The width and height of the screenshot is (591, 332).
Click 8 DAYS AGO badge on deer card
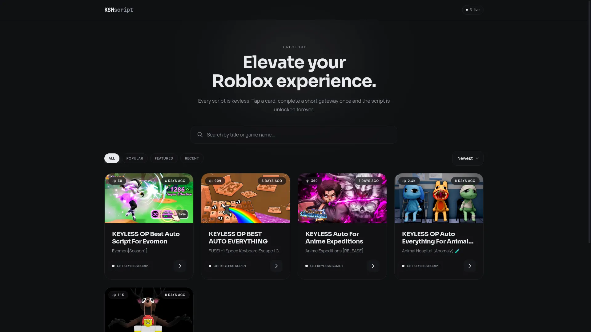(x=175, y=295)
